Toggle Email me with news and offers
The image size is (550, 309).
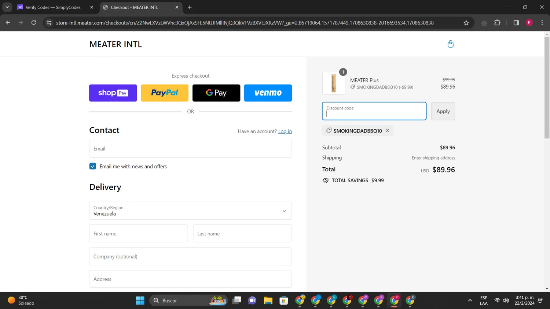(93, 166)
